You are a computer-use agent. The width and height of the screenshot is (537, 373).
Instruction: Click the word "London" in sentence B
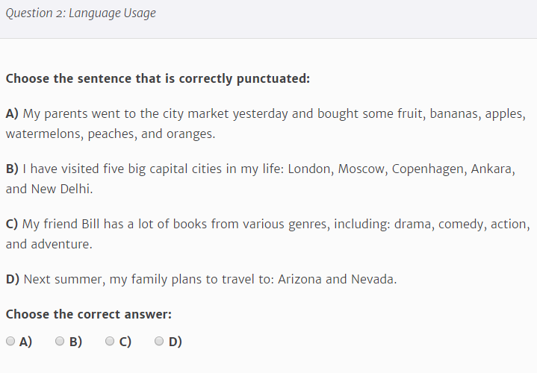tap(309, 169)
